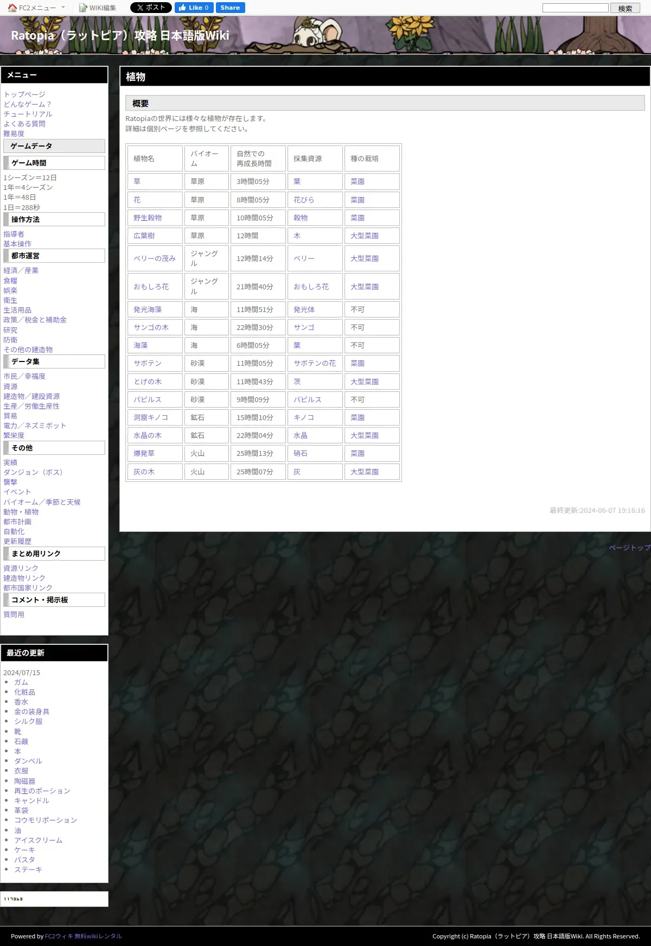Open 再生のポーション recent update

click(x=42, y=791)
